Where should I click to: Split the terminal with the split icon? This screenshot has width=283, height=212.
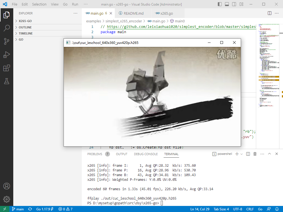coord(248,154)
